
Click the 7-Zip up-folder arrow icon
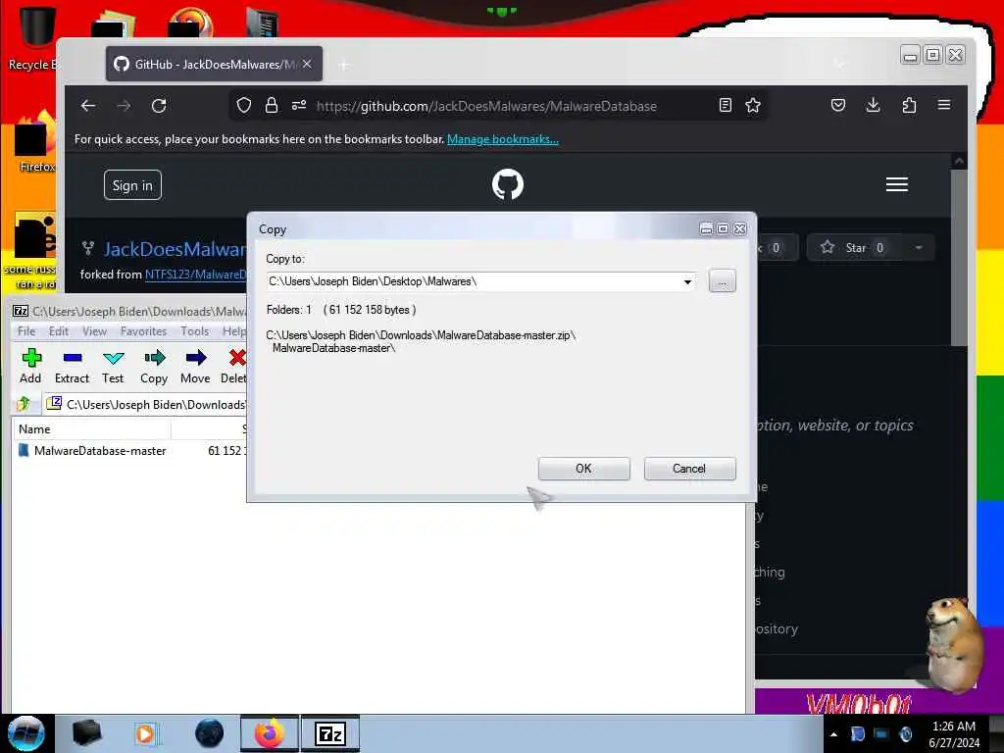click(x=25, y=404)
